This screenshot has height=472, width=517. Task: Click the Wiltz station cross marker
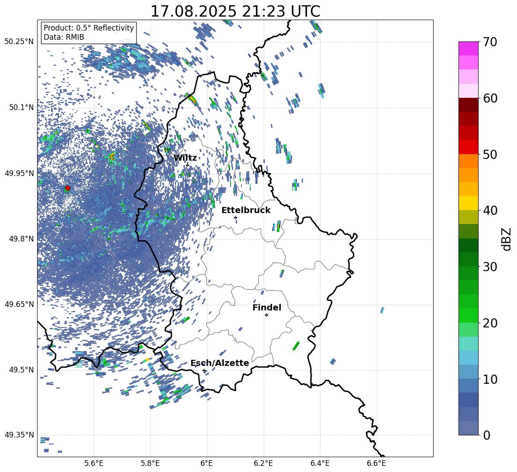coord(188,165)
